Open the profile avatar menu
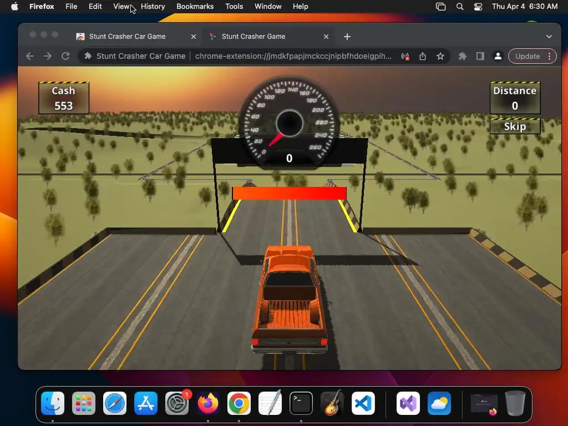This screenshot has width=568, height=426. click(498, 56)
